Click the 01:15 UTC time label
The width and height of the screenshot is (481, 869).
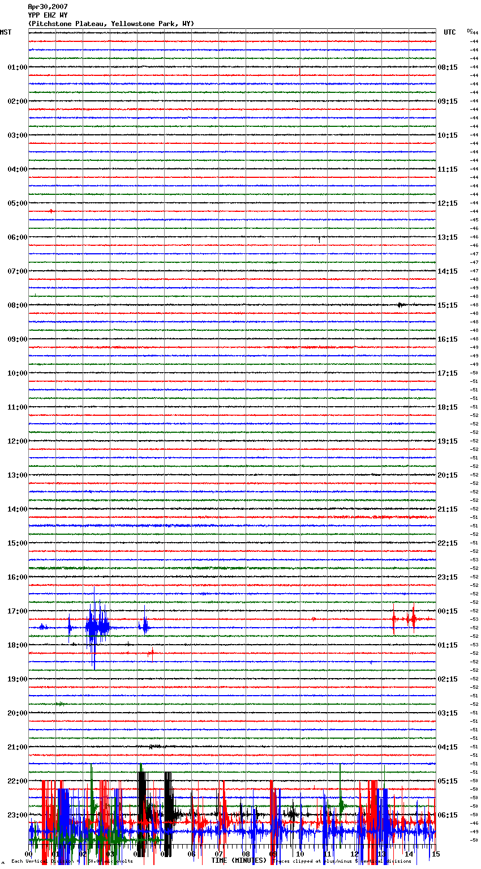click(x=448, y=645)
